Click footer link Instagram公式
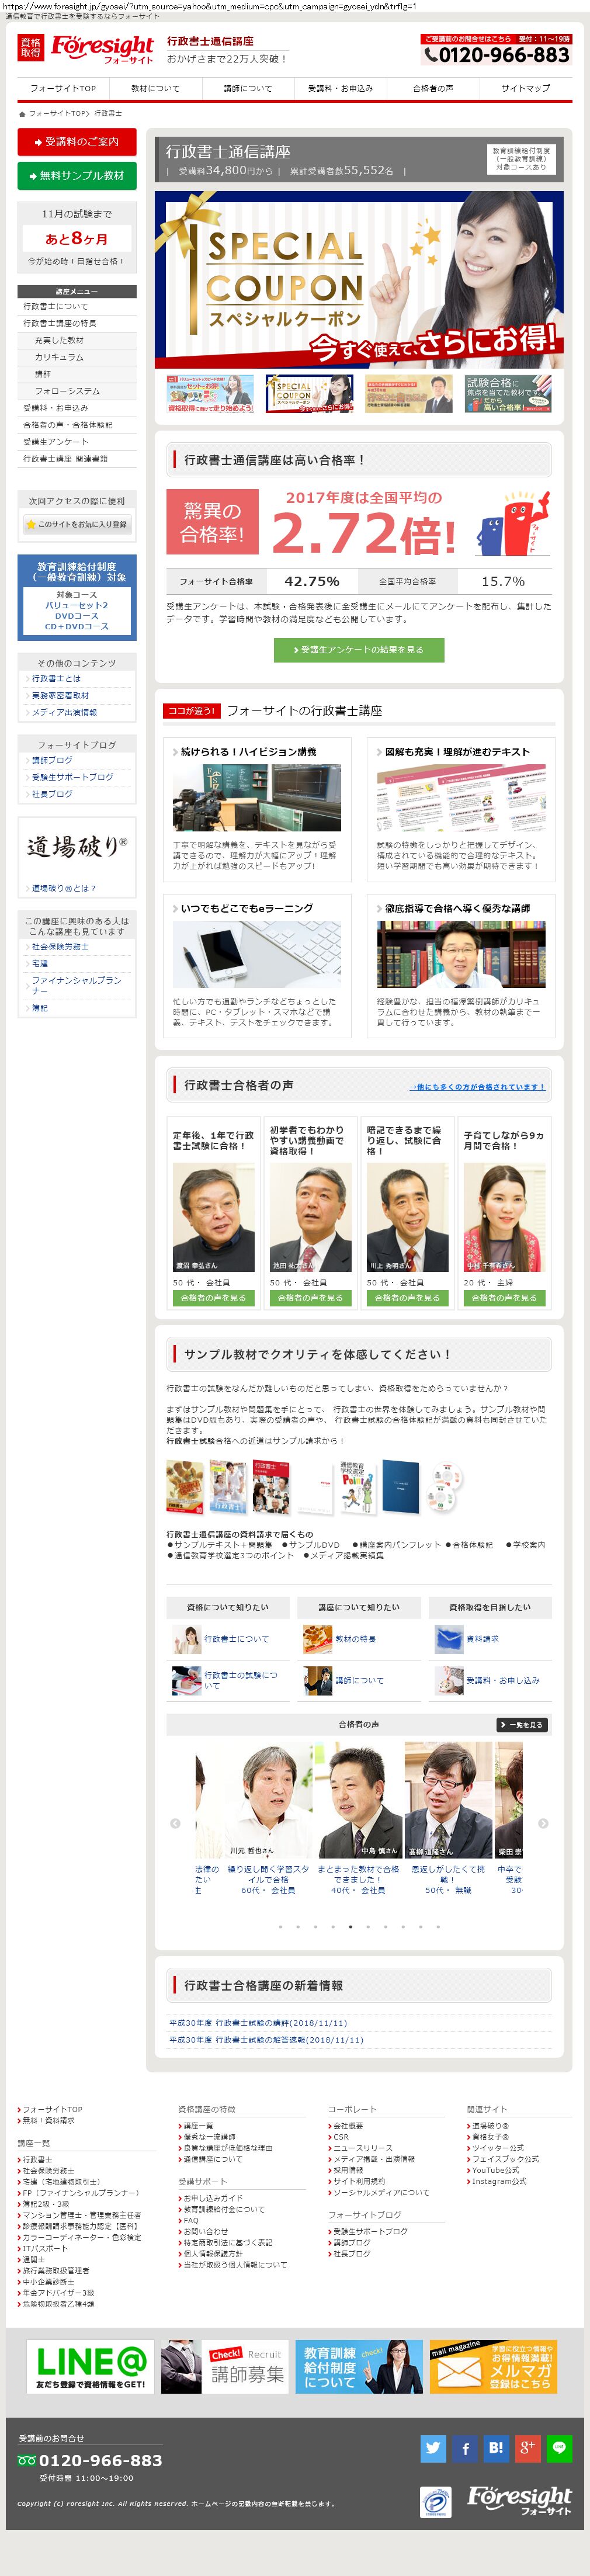The image size is (590, 2576). [499, 2181]
